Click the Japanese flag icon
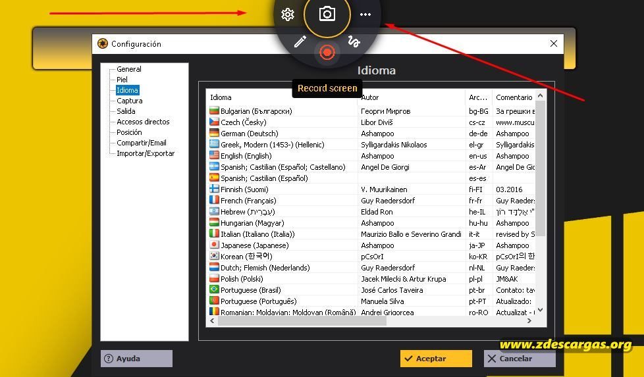Screen dimensions: 644x377 [x=214, y=245]
